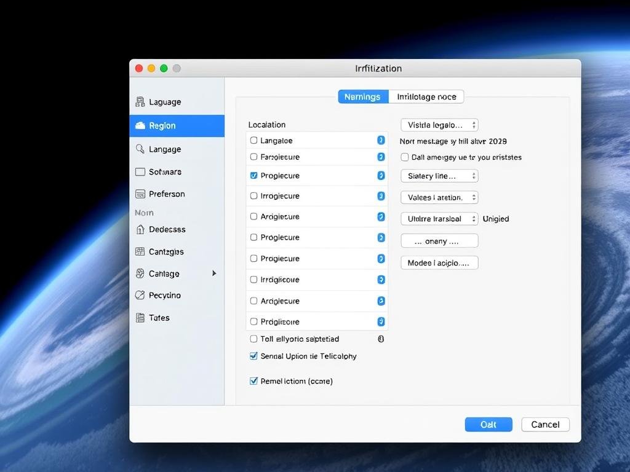Click the blue Oalt confirm button
630x472 pixels.
point(488,424)
